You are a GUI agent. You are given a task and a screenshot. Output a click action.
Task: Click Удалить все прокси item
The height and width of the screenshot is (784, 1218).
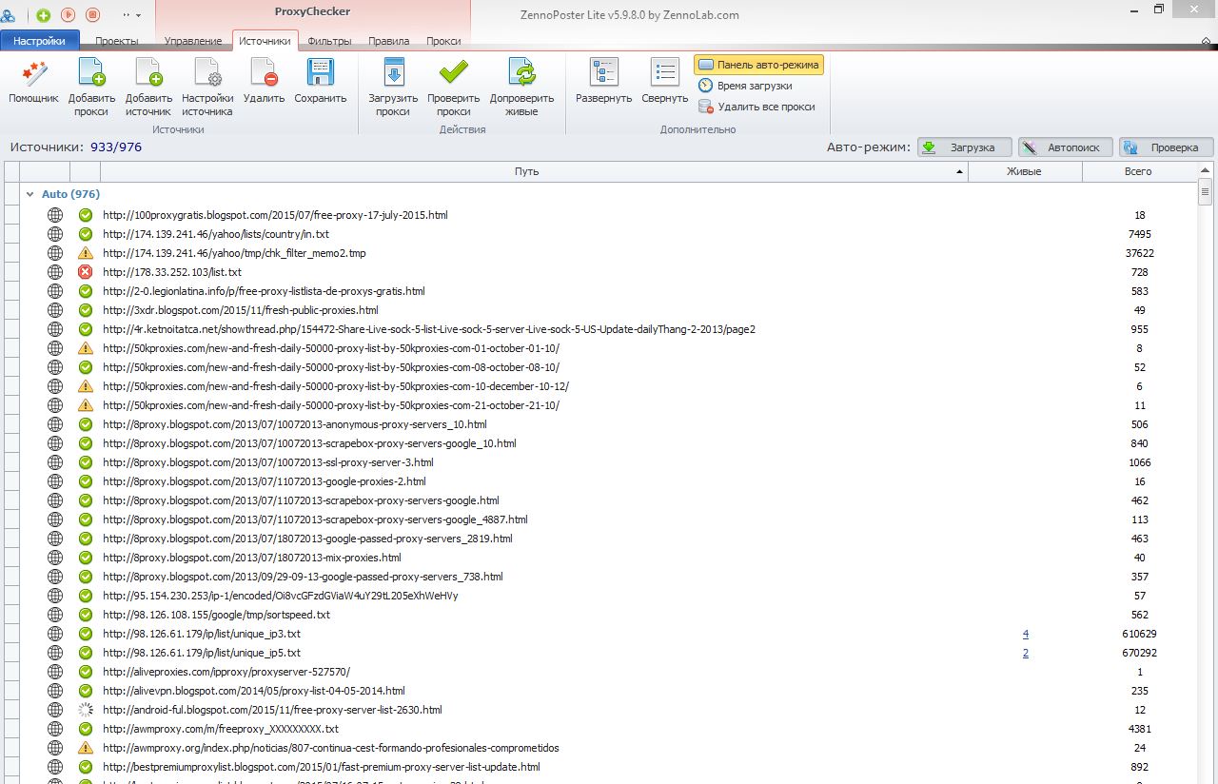tap(756, 107)
